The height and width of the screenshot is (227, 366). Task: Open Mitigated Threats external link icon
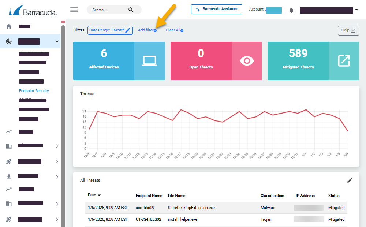point(344,61)
